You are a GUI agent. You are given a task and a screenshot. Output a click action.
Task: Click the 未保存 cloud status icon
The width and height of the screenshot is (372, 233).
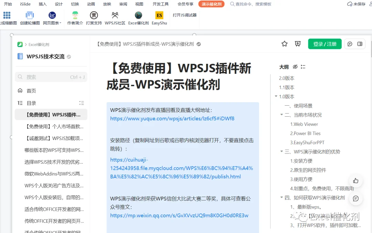coord(350,4)
